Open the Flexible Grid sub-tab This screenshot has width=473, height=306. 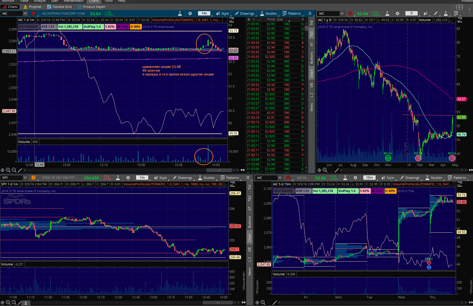click(59, 7)
